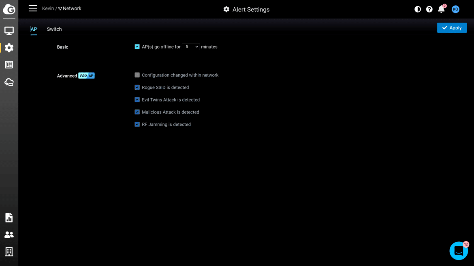This screenshot has width=474, height=266.
Task: Open the monitor dashboard sidebar icon
Action: click(9, 30)
